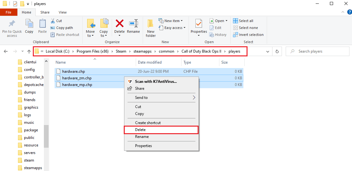
Task: Go back with the back arrow
Action: 6,51
